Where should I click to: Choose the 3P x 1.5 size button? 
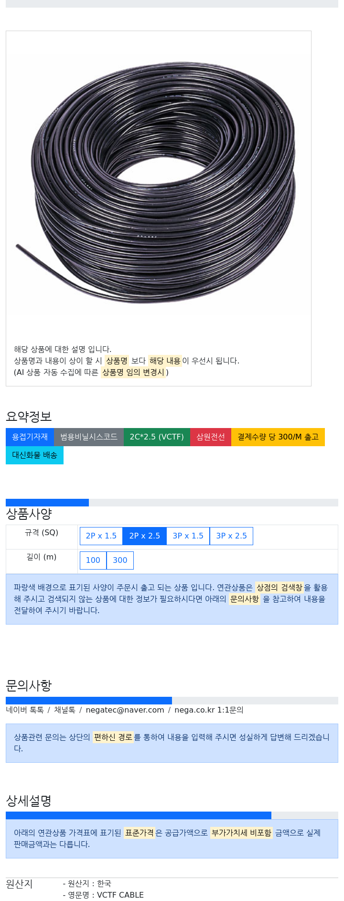click(188, 536)
